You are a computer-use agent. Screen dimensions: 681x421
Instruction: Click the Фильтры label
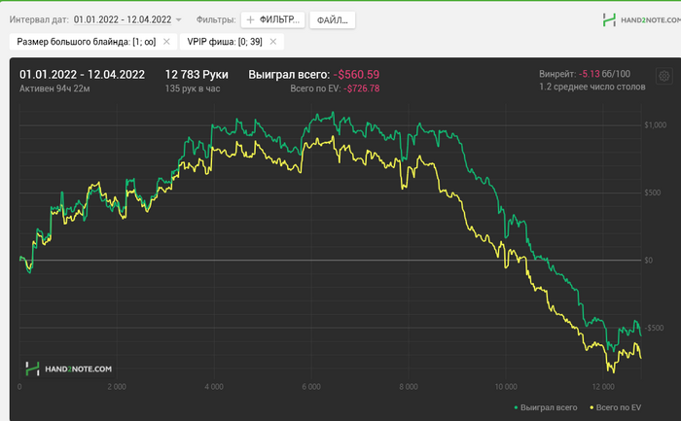coord(216,20)
